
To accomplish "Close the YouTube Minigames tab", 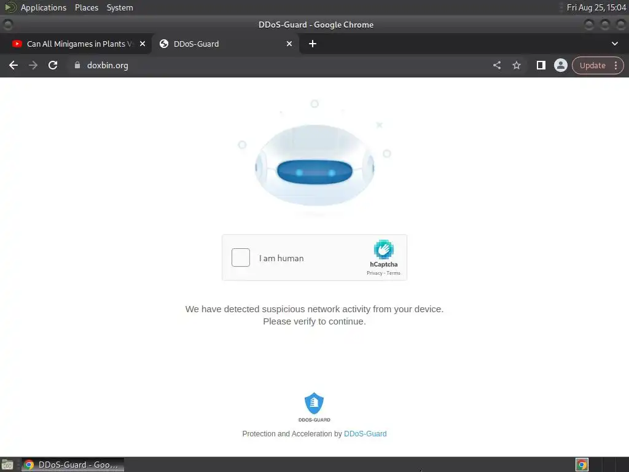I will click(143, 44).
